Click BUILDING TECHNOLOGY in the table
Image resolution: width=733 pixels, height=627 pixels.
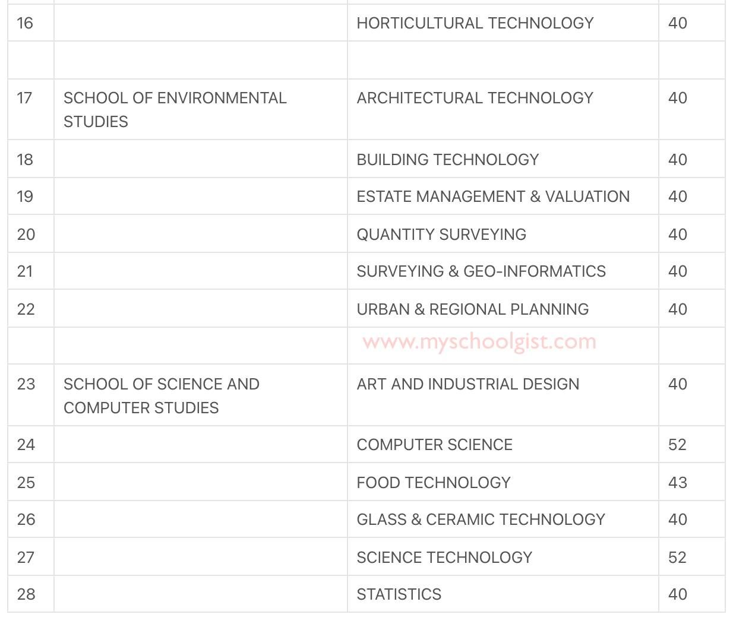(447, 160)
